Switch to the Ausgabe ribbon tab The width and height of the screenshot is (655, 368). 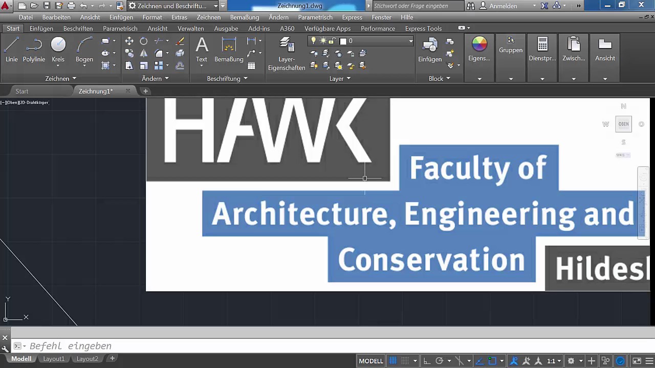tap(226, 29)
